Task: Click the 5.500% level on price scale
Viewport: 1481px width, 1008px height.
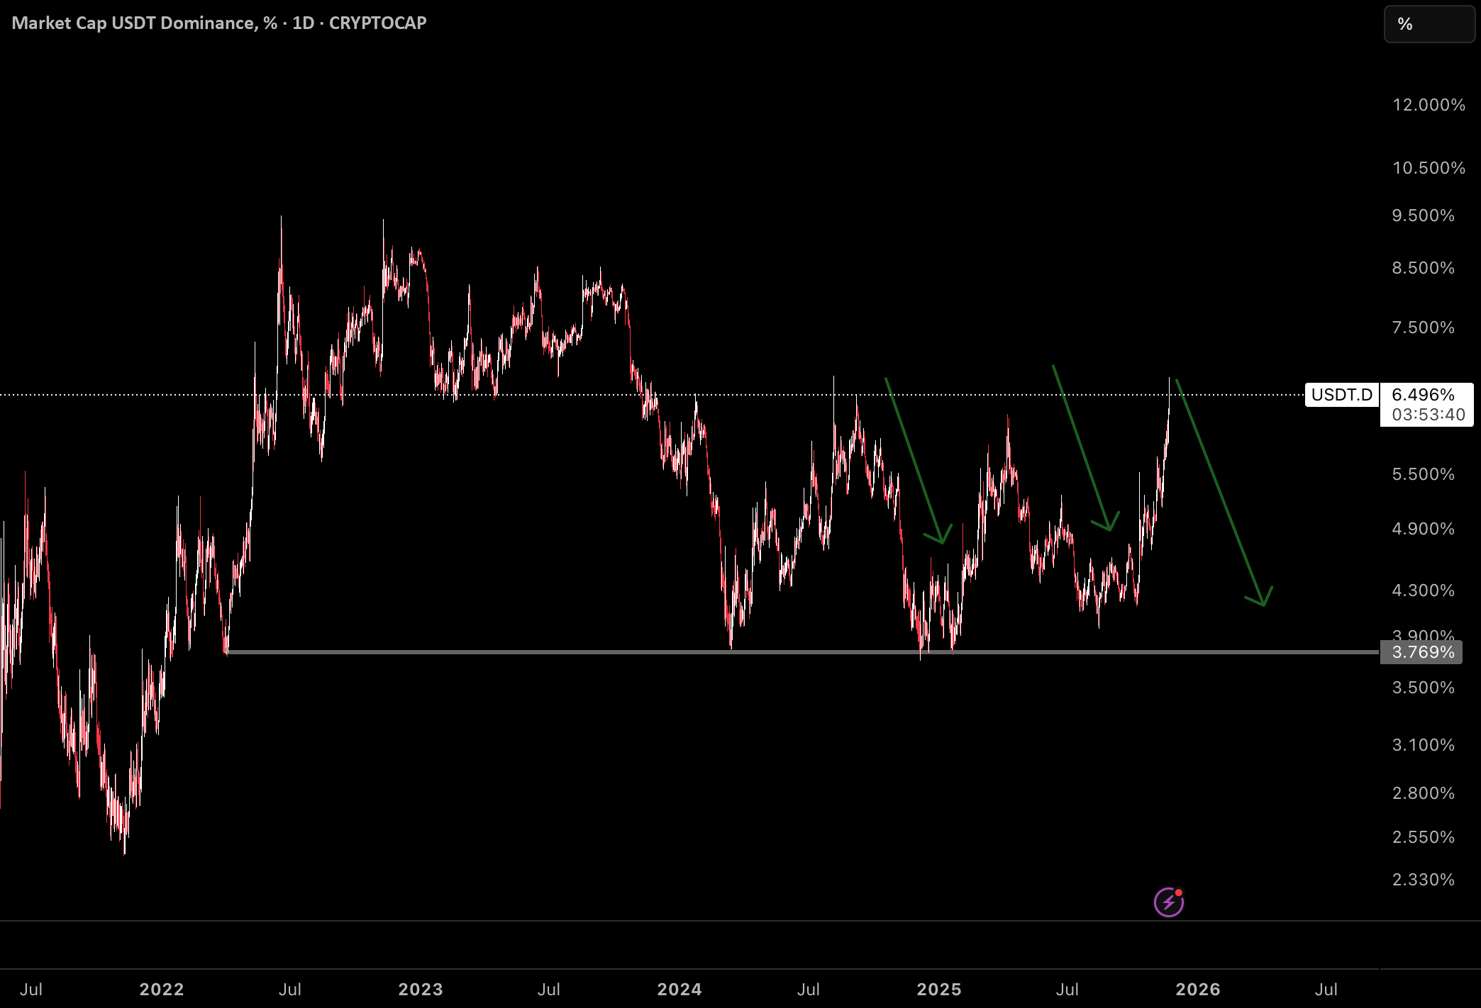Action: [1423, 474]
